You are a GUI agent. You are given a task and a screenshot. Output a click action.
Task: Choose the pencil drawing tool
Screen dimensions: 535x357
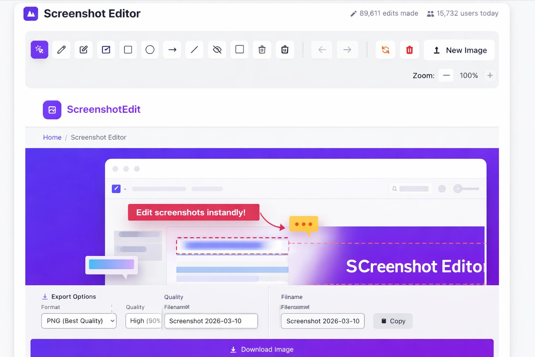point(62,50)
